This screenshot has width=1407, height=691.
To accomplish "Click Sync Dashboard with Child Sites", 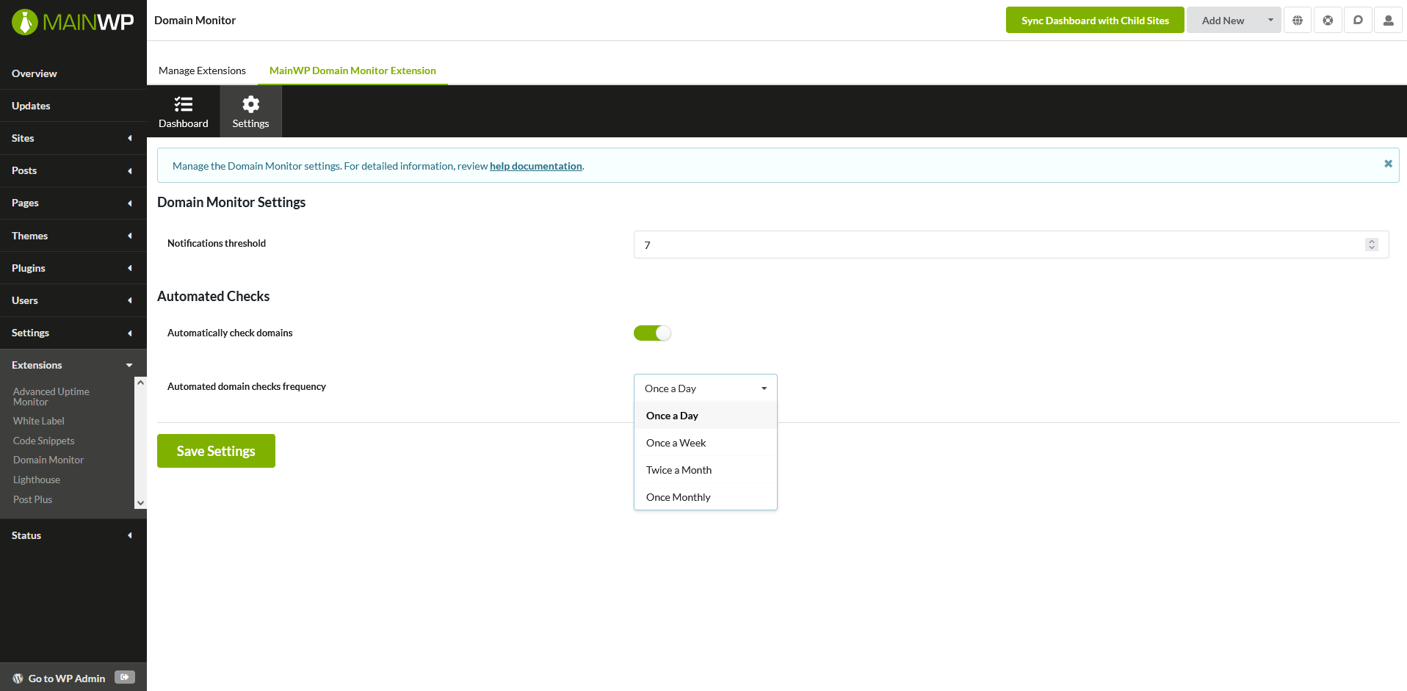I will 1094,20.
